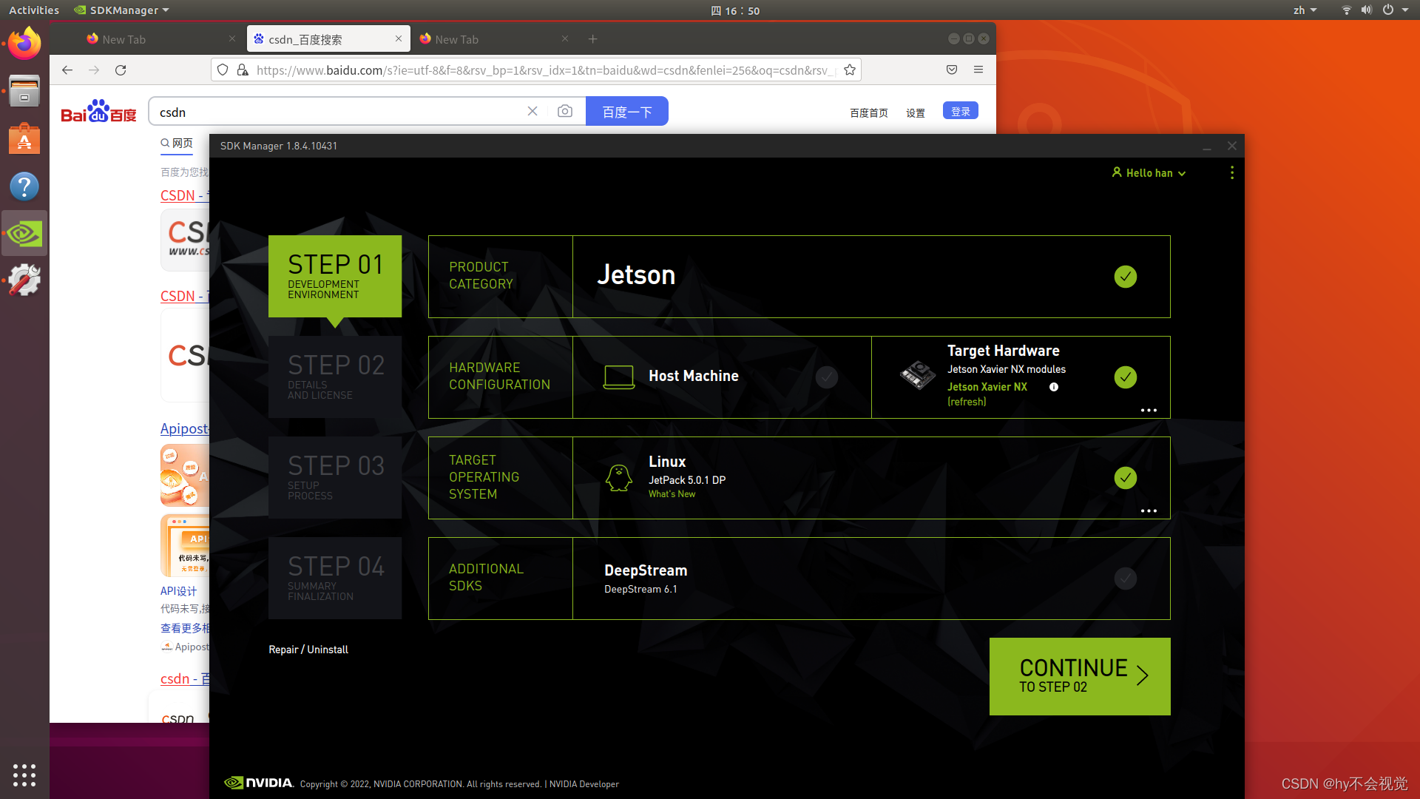This screenshot has height=799, width=1420.
Task: Open the SDKManager top bar menu
Action: [123, 10]
